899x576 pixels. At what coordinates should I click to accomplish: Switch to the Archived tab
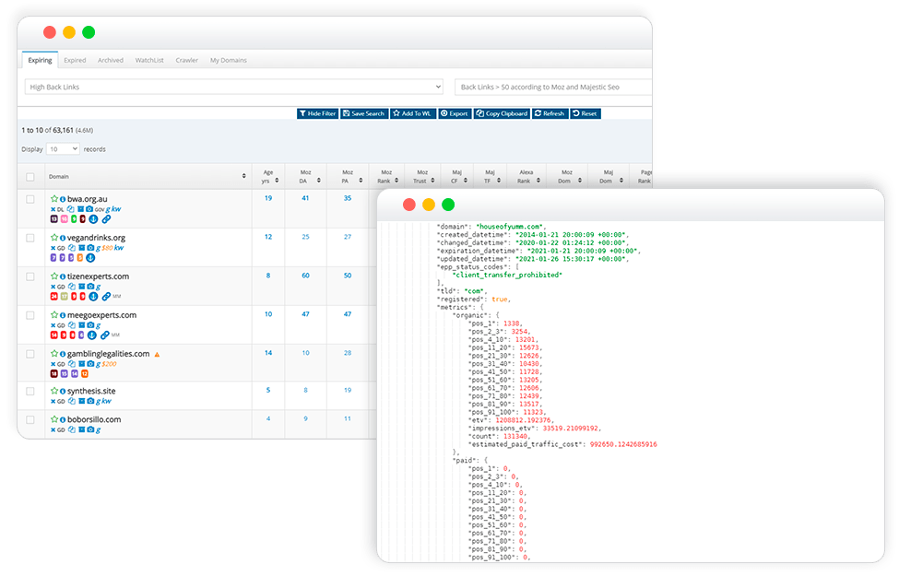pyautogui.click(x=111, y=60)
